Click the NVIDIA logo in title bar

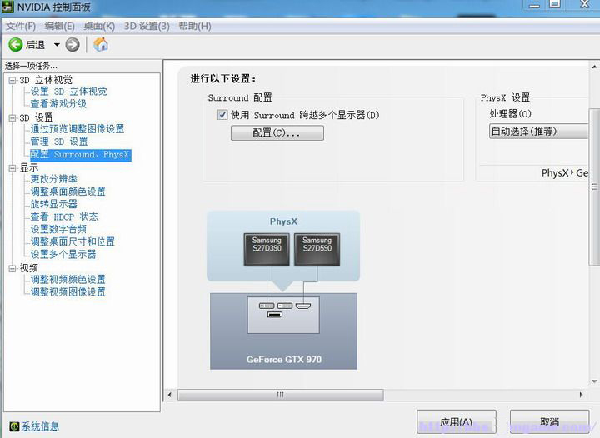pyautogui.click(x=7, y=7)
